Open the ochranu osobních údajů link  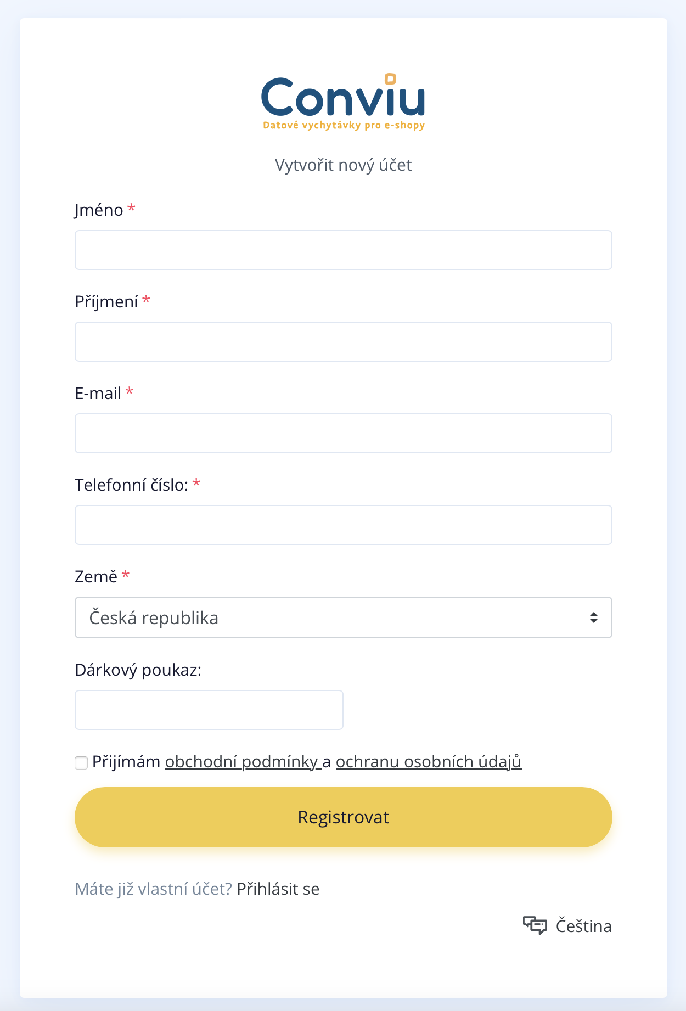pyautogui.click(x=428, y=761)
